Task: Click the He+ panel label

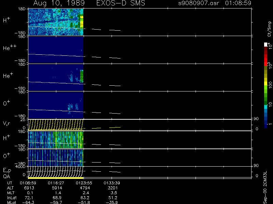Action: pyautogui.click(x=8, y=75)
